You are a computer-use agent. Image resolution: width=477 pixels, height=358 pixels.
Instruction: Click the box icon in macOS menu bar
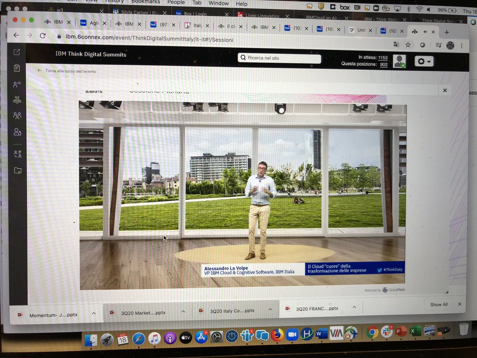click(x=345, y=7)
